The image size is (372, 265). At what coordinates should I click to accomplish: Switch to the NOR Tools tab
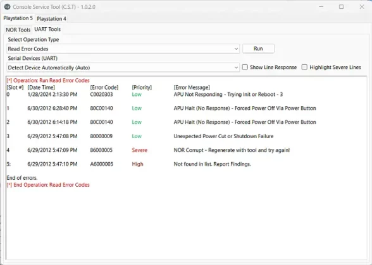coord(18,30)
